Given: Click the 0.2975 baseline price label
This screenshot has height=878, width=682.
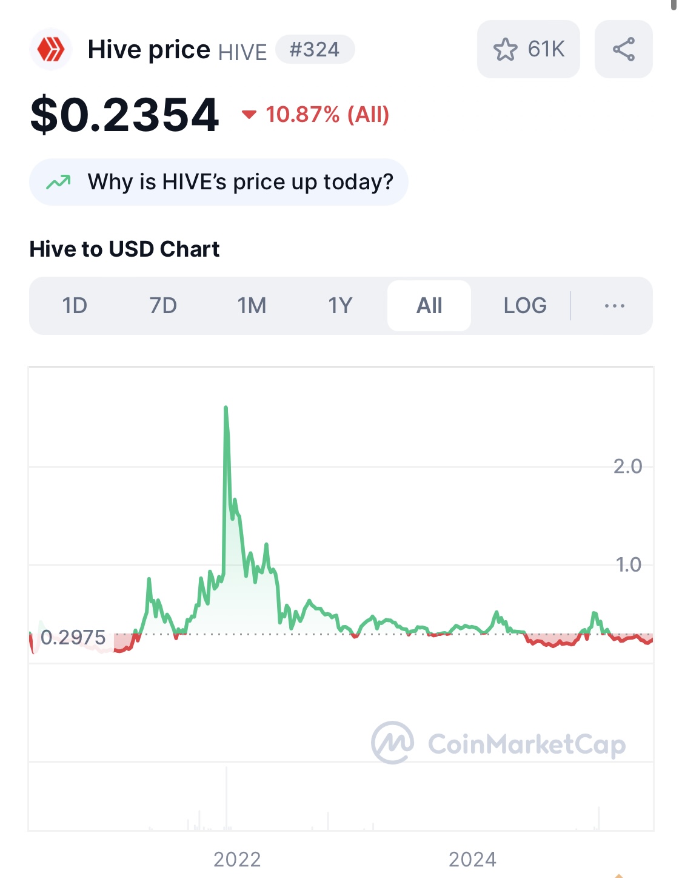Looking at the screenshot, I should click(73, 637).
